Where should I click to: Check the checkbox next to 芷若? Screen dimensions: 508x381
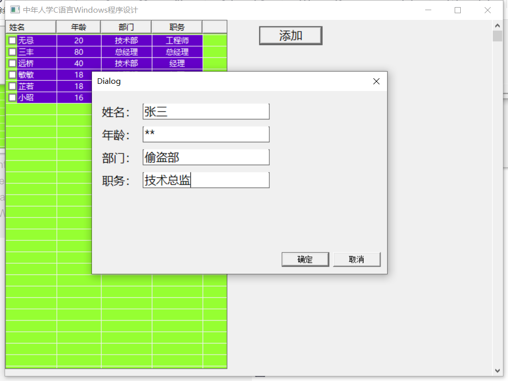(11, 86)
